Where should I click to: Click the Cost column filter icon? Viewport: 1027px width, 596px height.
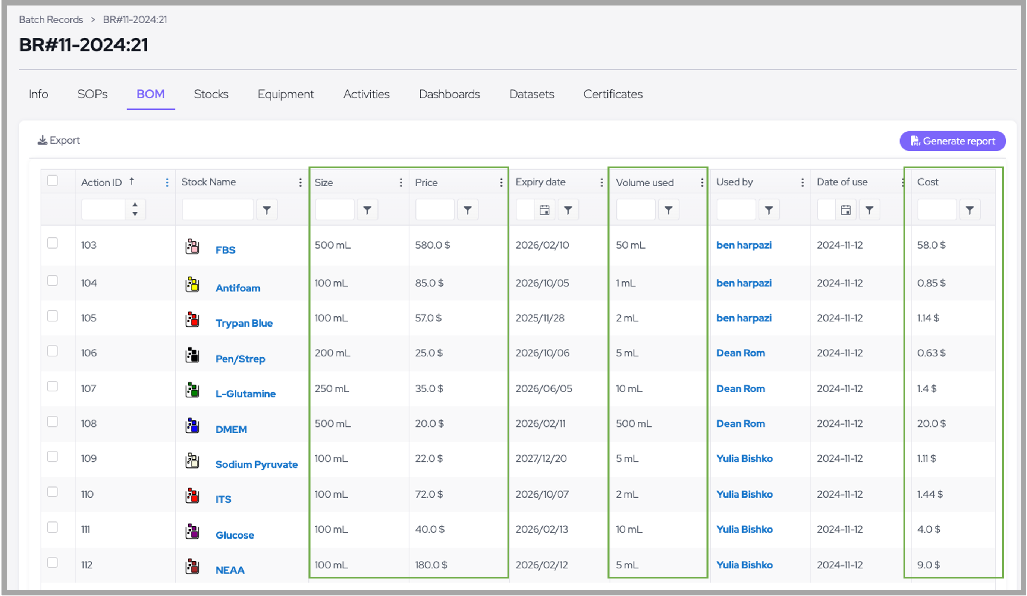tap(970, 210)
